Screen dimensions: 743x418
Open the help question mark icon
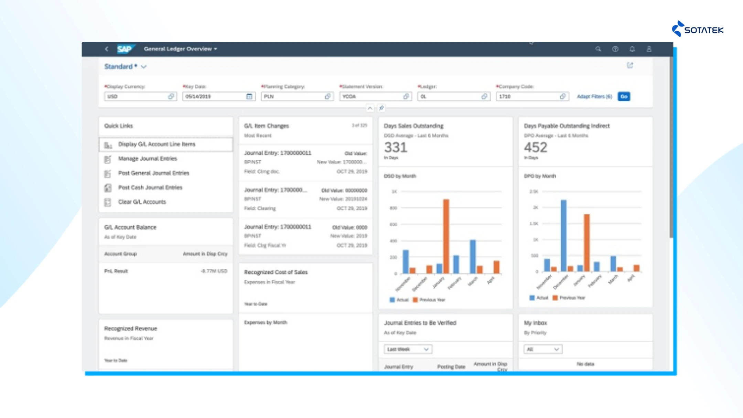point(615,49)
